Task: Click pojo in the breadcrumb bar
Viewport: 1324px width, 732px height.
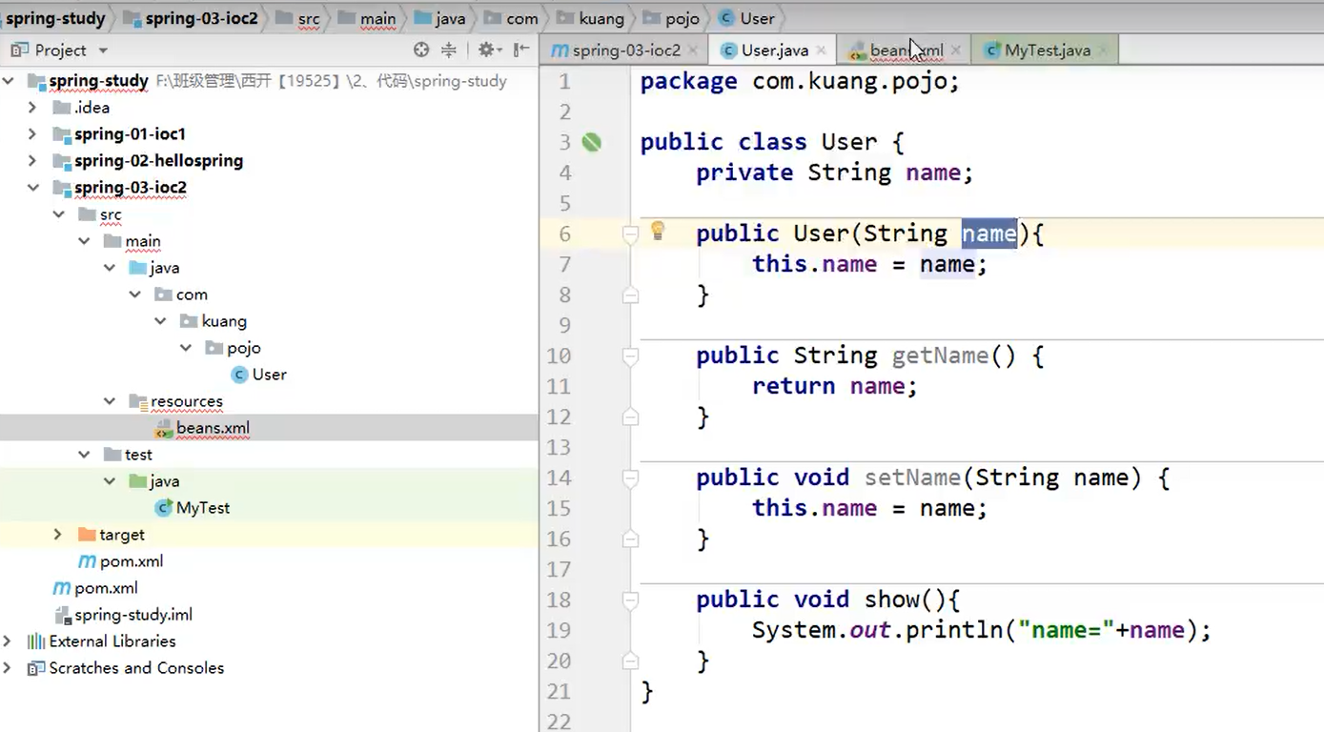Action: 671,18
